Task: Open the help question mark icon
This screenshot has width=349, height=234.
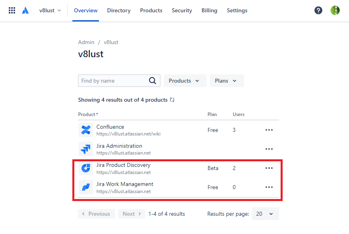Action: pyautogui.click(x=318, y=10)
